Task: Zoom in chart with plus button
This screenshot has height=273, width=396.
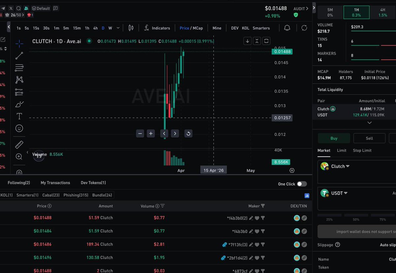Action: pyautogui.click(x=151, y=133)
